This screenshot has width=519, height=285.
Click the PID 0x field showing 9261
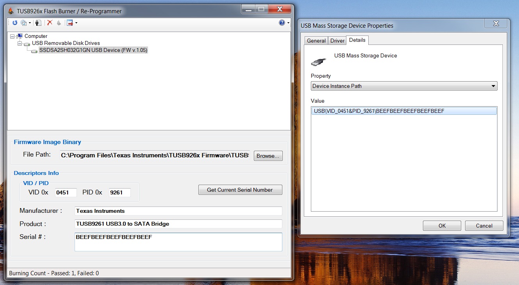pos(119,192)
